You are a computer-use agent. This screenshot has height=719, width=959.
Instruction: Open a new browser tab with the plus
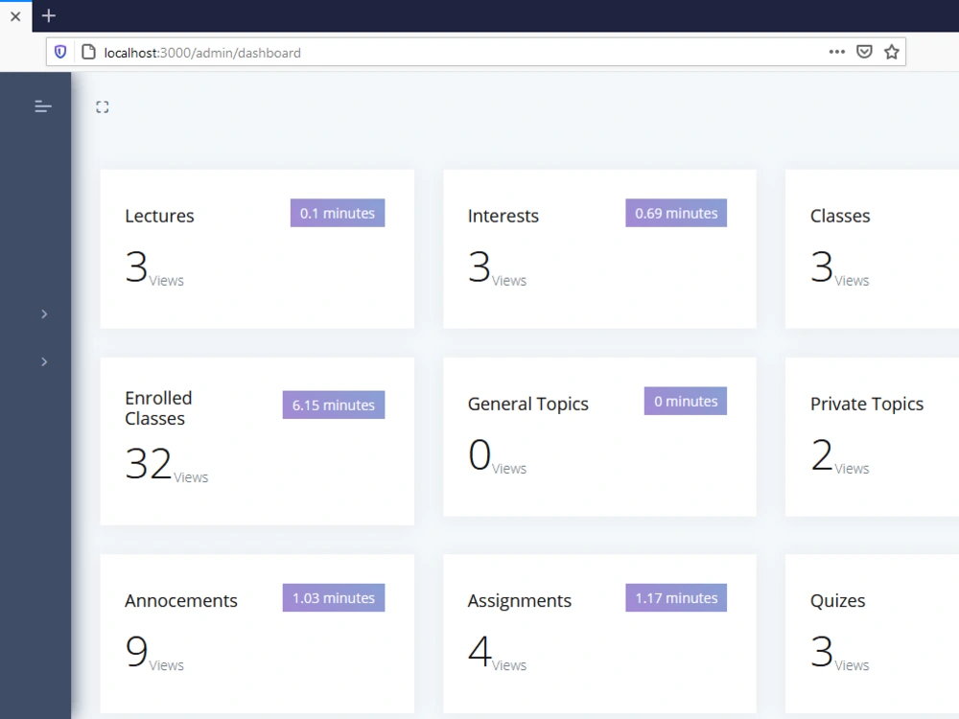tap(48, 15)
